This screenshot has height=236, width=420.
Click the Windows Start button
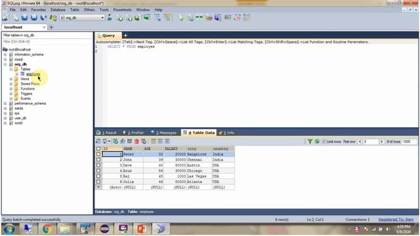9,229
